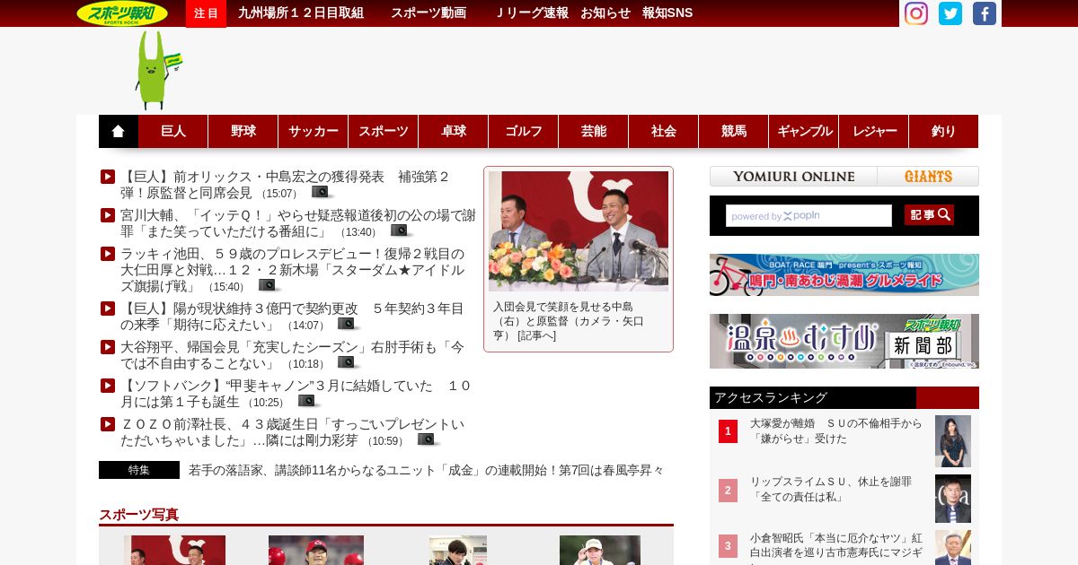Click play arrow before ZOZO前澤社長 headline
The width and height of the screenshot is (1078, 565).
coord(108,424)
